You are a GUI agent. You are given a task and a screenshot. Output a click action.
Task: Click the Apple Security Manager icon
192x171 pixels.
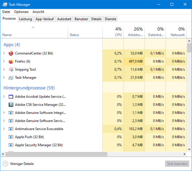pyautogui.click(x=11, y=145)
